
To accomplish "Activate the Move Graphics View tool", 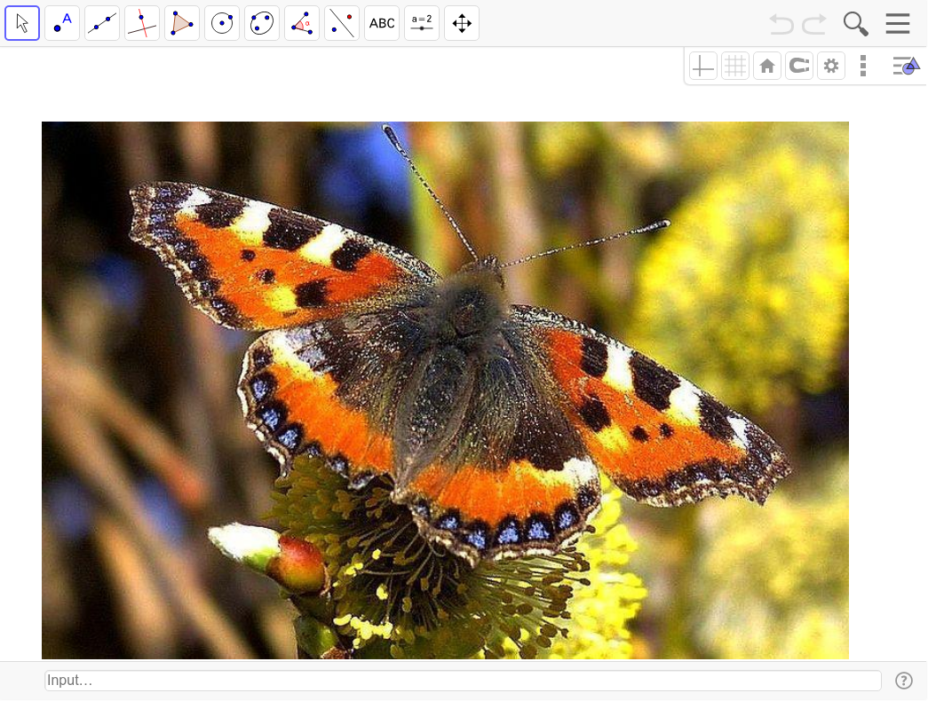I will point(462,23).
